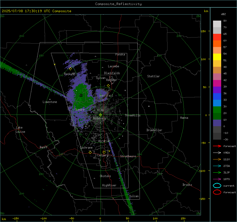The width and height of the screenshot is (237, 222).
Task: Select the yellow diamond marker near RedDeer
Action: coord(108,86)
